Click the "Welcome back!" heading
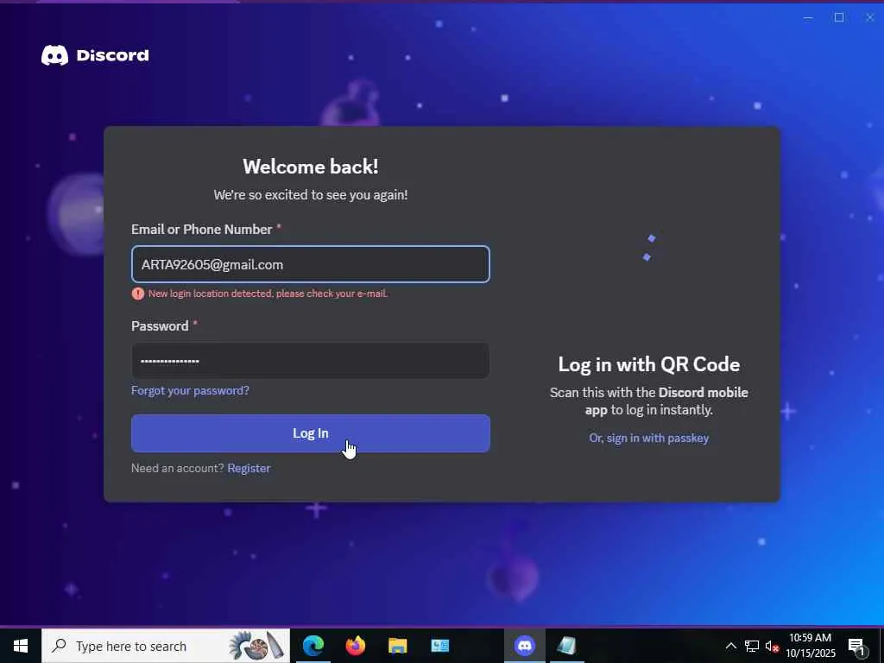The height and width of the screenshot is (663, 884). [x=311, y=167]
